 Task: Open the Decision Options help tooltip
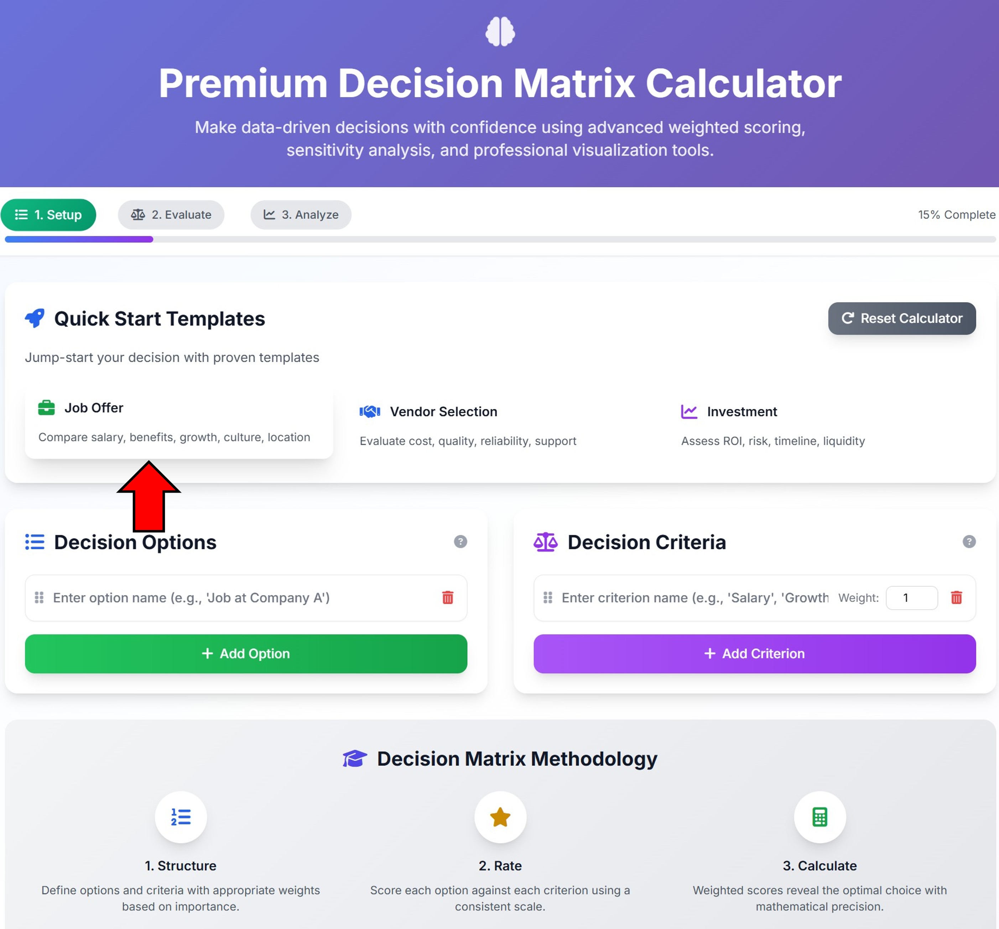point(461,542)
